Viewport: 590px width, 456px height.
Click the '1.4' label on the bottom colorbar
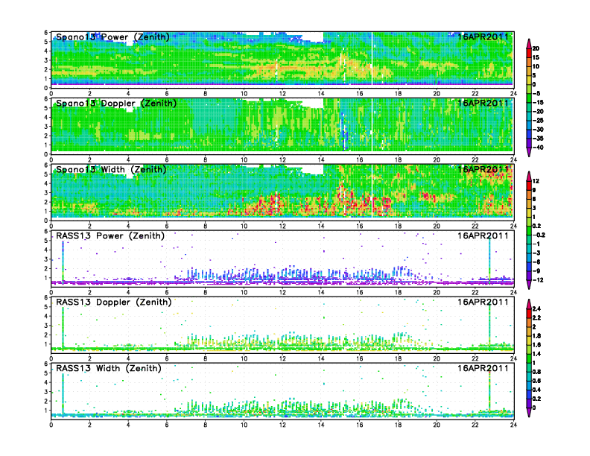click(x=537, y=354)
